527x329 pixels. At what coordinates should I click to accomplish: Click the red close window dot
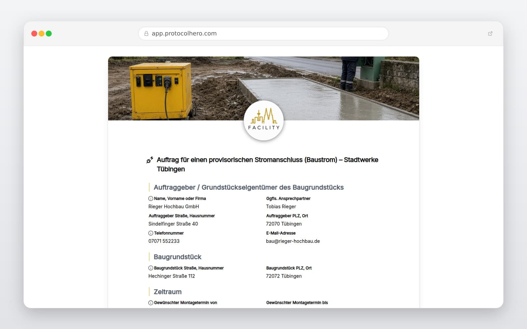click(34, 34)
